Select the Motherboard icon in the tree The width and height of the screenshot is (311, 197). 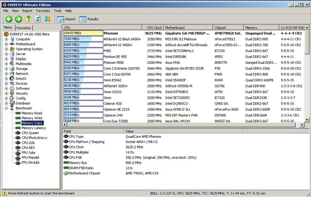pos(12,44)
